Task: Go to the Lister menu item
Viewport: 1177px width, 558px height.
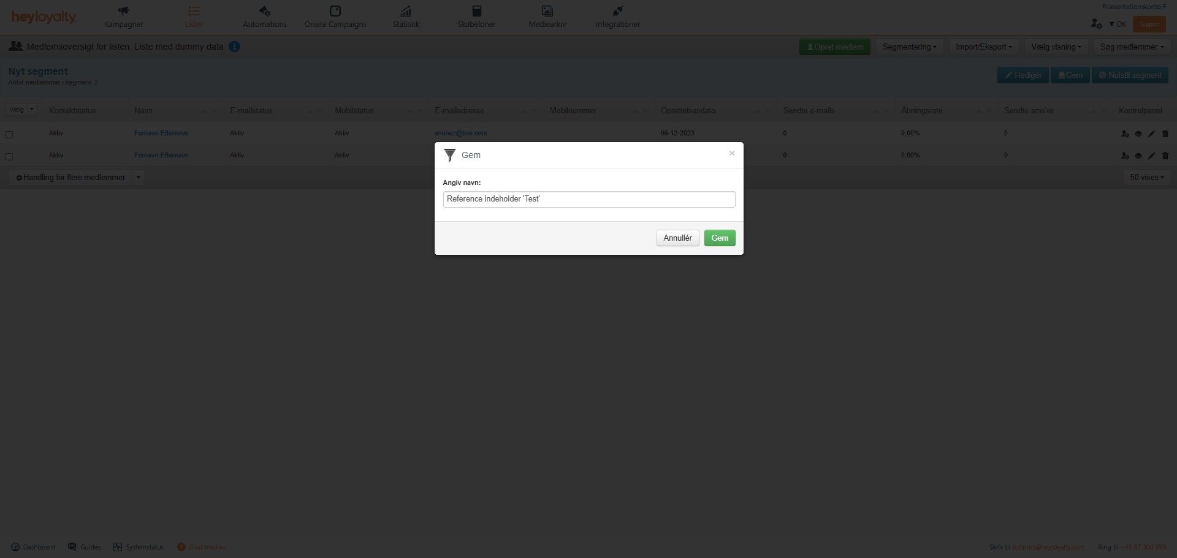Action: click(194, 17)
